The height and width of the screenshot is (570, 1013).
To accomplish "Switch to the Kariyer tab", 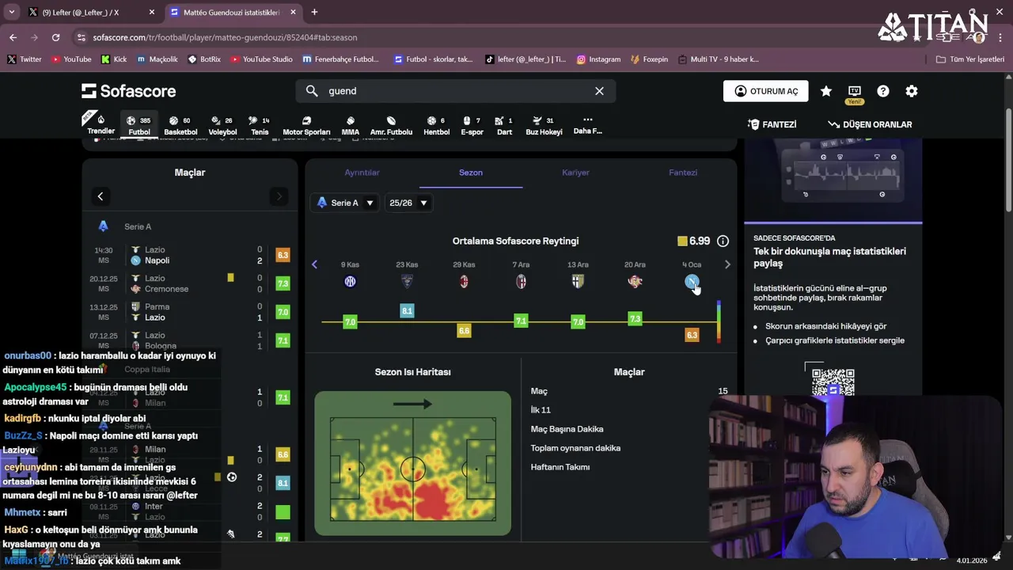I will tap(575, 173).
